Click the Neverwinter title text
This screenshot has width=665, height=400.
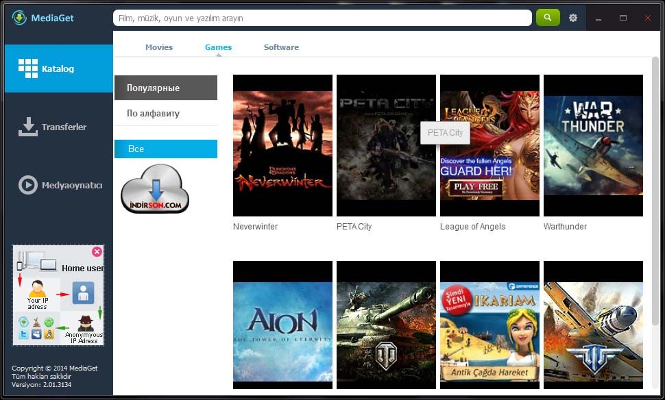point(255,226)
